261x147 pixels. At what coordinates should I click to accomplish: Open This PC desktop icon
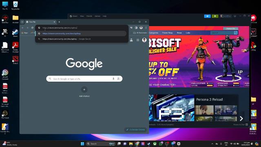coord(5,5)
